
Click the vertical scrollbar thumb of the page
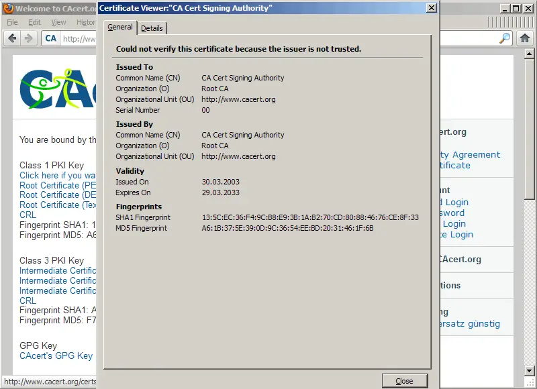click(529, 129)
